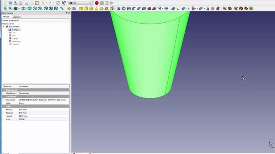
Task: Stop macro recording square button
Action: pyautogui.click(x=102, y=3)
